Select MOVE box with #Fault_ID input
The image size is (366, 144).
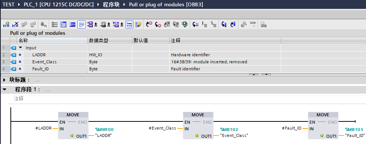tap(323, 125)
